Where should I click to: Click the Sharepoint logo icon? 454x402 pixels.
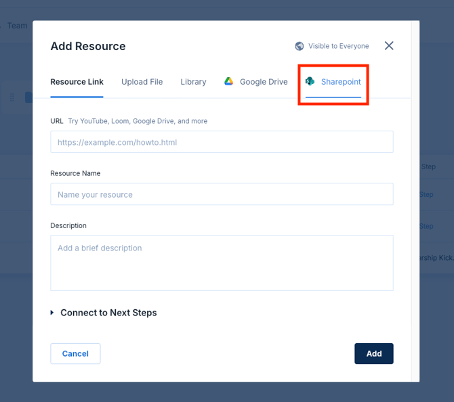(310, 82)
